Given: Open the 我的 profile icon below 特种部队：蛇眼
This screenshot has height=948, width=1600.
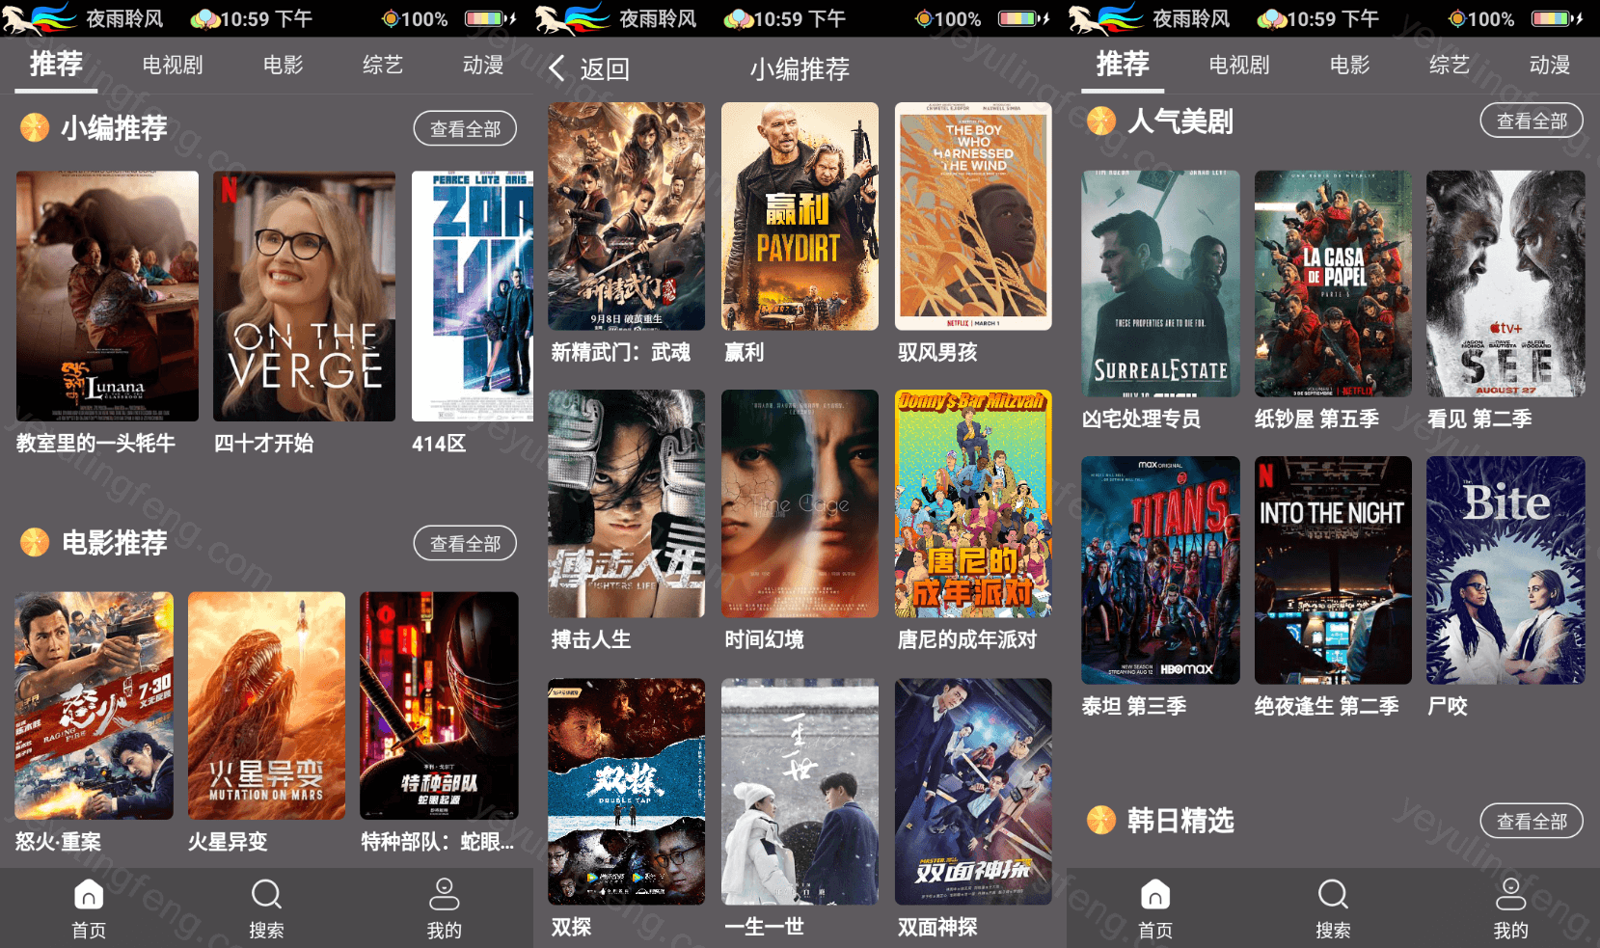Looking at the screenshot, I should (x=444, y=895).
